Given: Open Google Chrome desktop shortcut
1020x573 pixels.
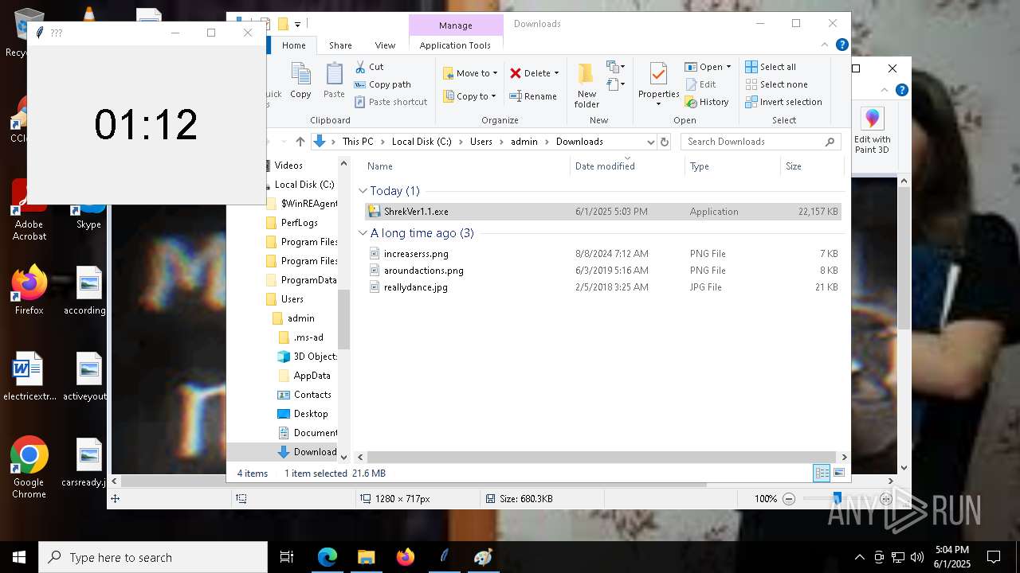Looking at the screenshot, I should pyautogui.click(x=29, y=467).
